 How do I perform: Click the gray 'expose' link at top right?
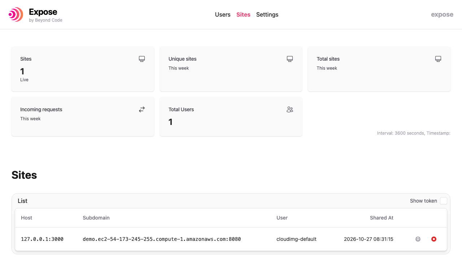coord(442,14)
